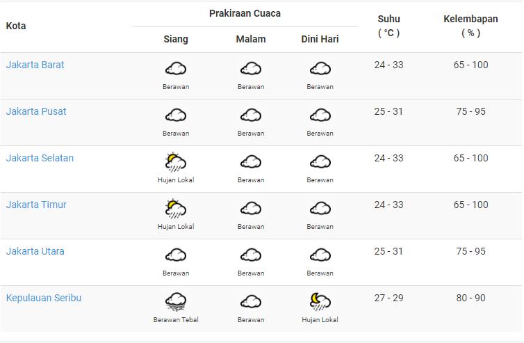
Task: Click Jakarta Barat Siang cloudy icon
Action: pyautogui.click(x=176, y=69)
